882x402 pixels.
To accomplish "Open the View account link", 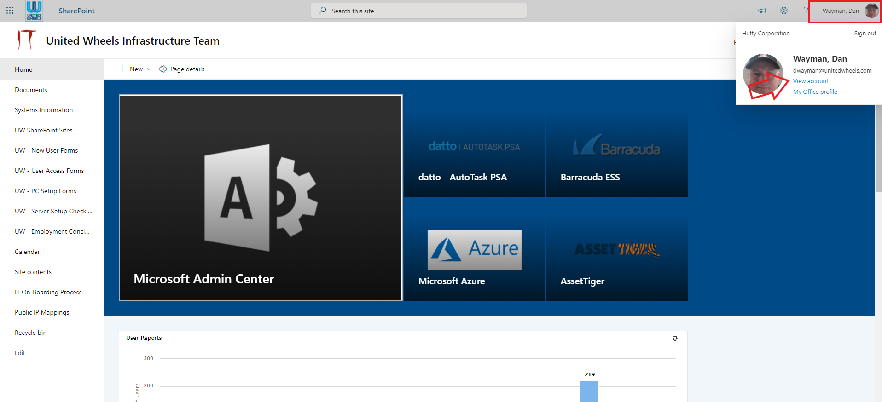I will (810, 81).
